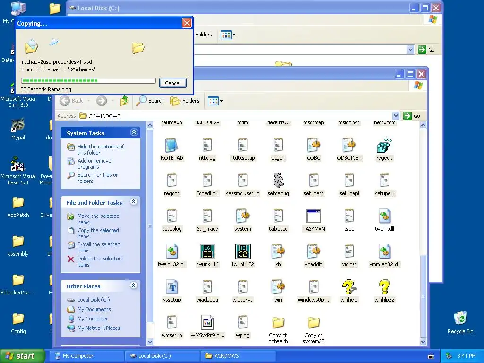Select the vbaddin file icon
The width and height of the screenshot is (484, 363).
click(x=314, y=251)
